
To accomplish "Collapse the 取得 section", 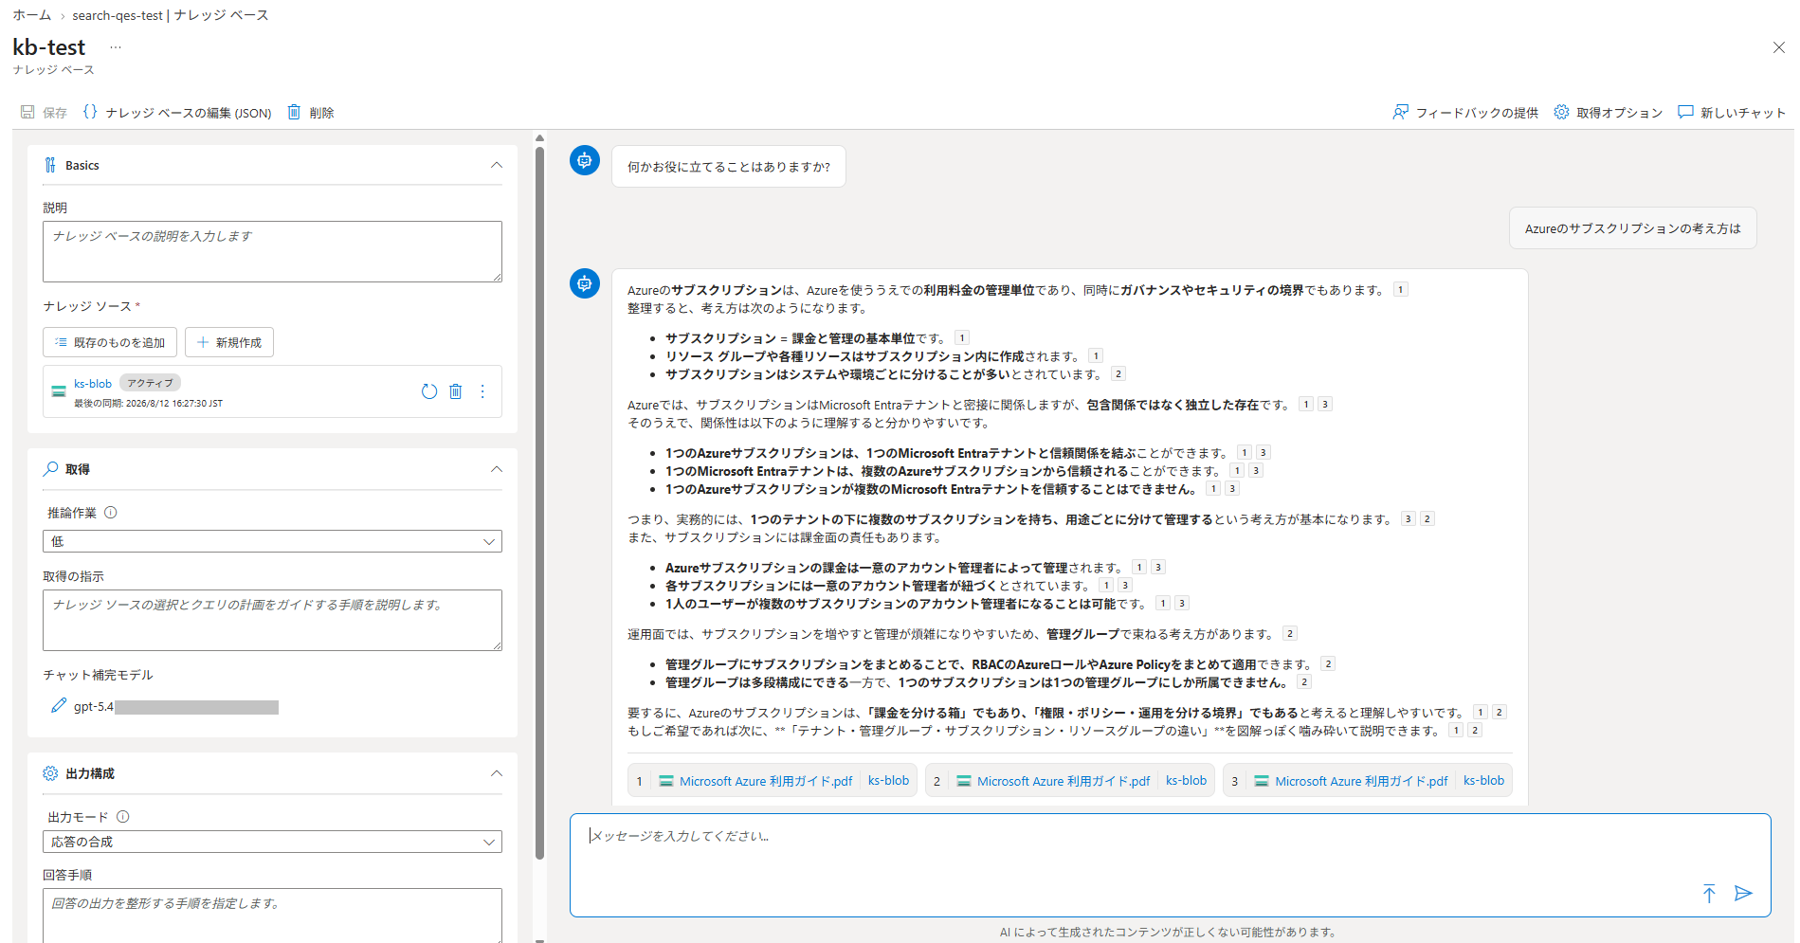I will pos(496,469).
